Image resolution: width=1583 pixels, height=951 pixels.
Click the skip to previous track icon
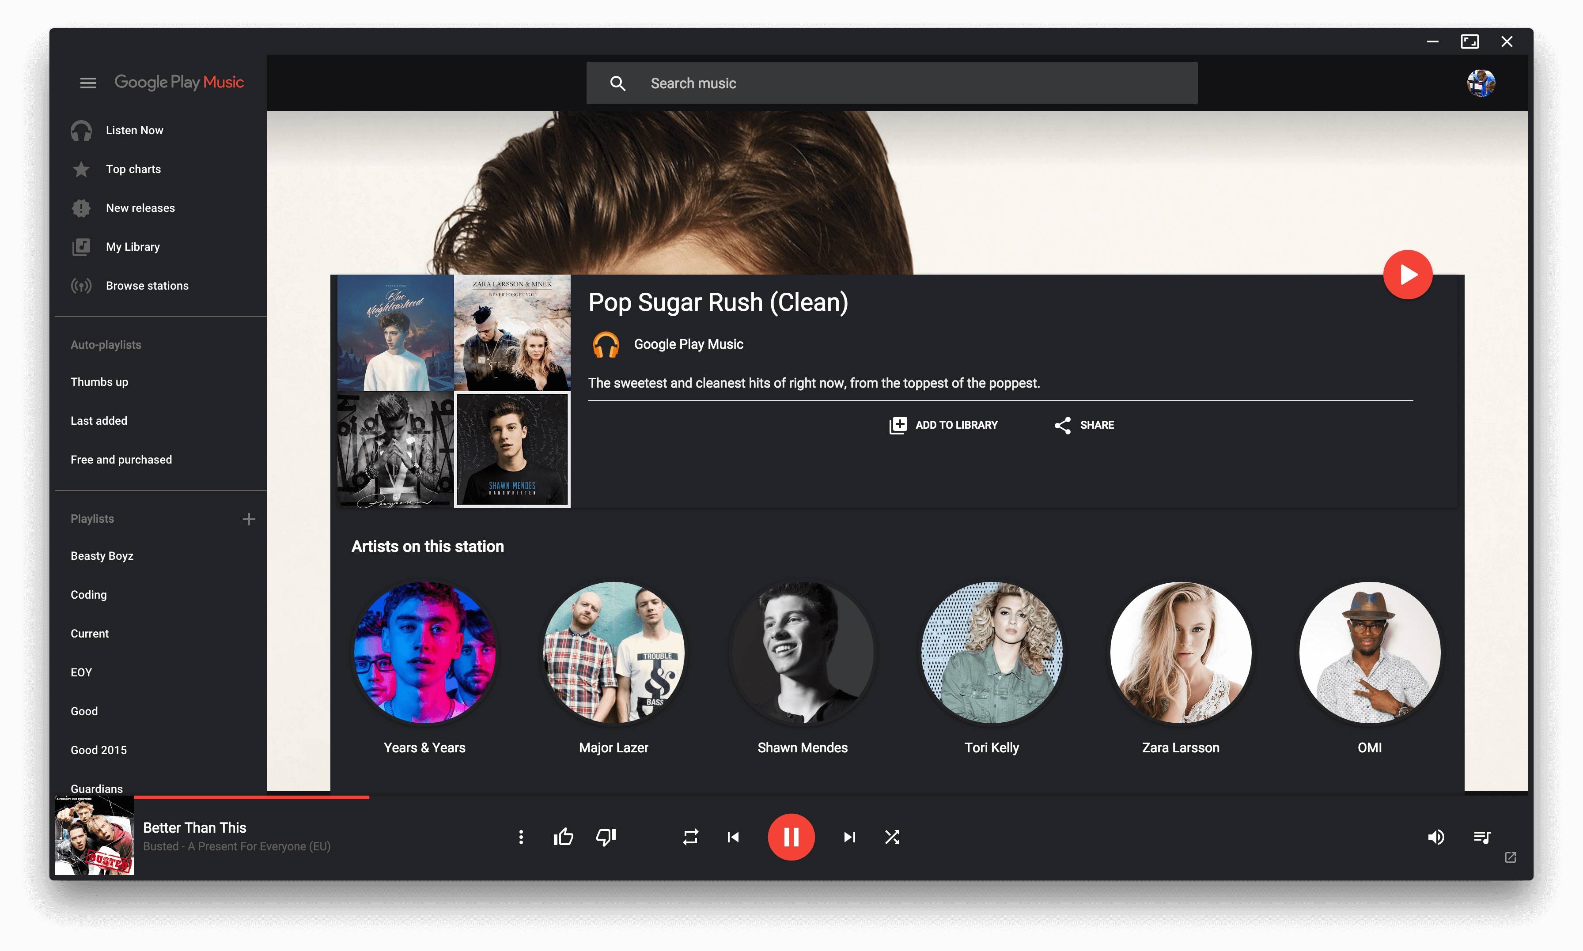734,837
